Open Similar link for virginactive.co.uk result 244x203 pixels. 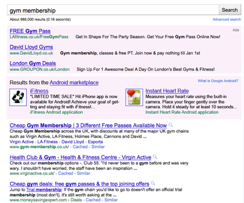(83, 173)
